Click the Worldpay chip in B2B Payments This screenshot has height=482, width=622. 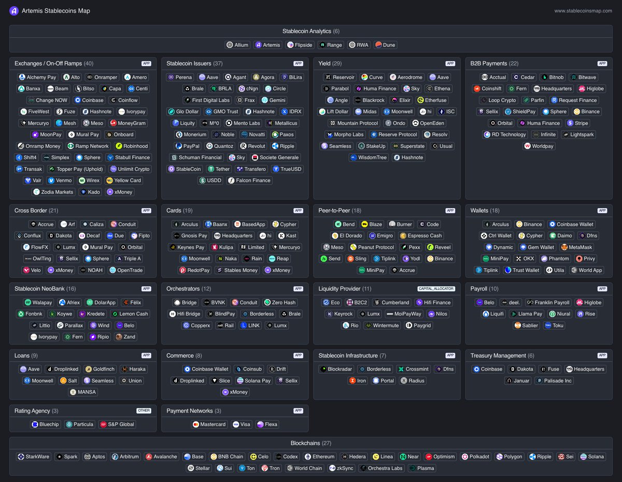tap(539, 146)
